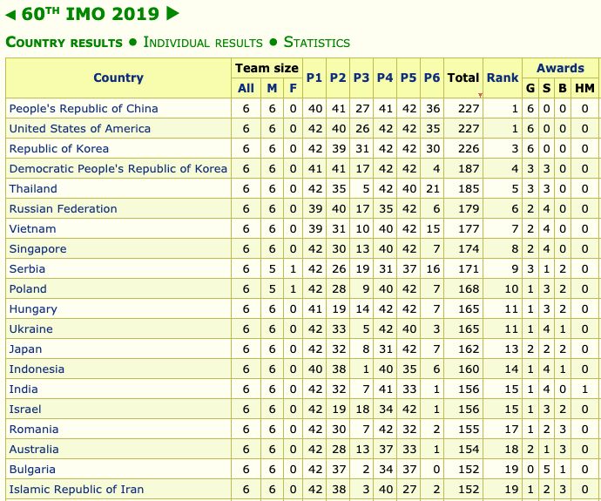Sort by Rank column header
The image size is (601, 501).
(x=503, y=78)
